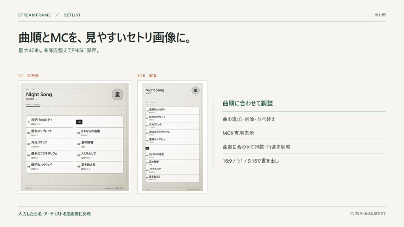This screenshot has width=404, height=227.
Task: Click the STREAMFRAME header label
Action: pyautogui.click(x=35, y=15)
